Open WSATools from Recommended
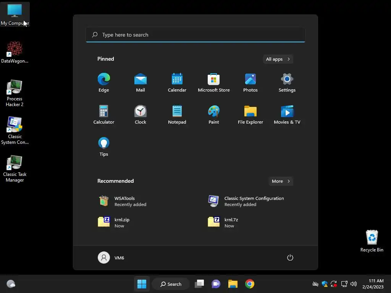This screenshot has width=391, height=293. point(122,201)
